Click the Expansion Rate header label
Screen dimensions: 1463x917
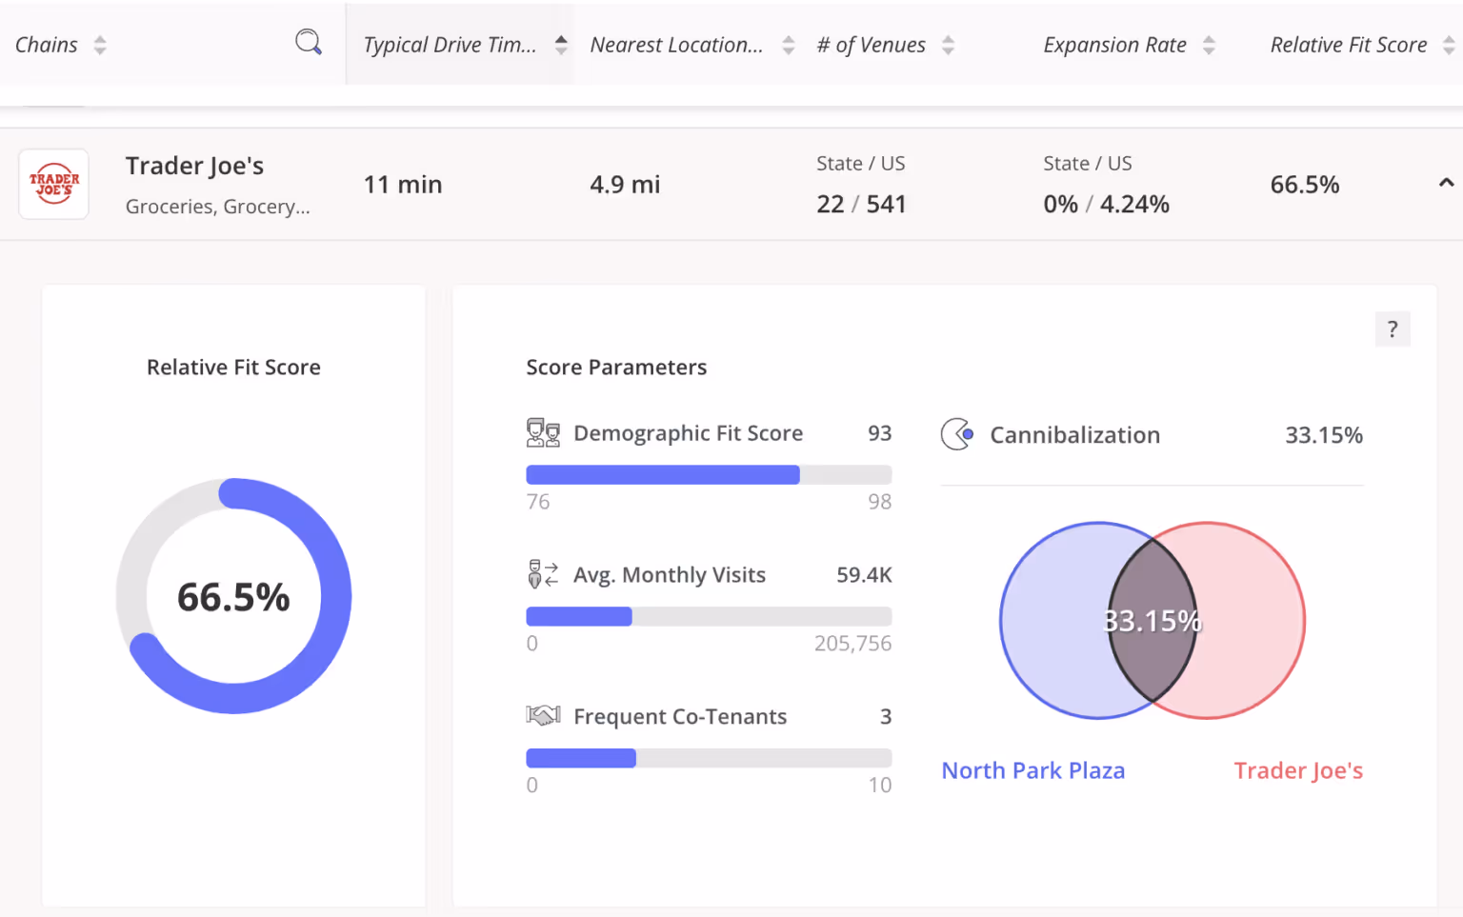coord(1114,45)
